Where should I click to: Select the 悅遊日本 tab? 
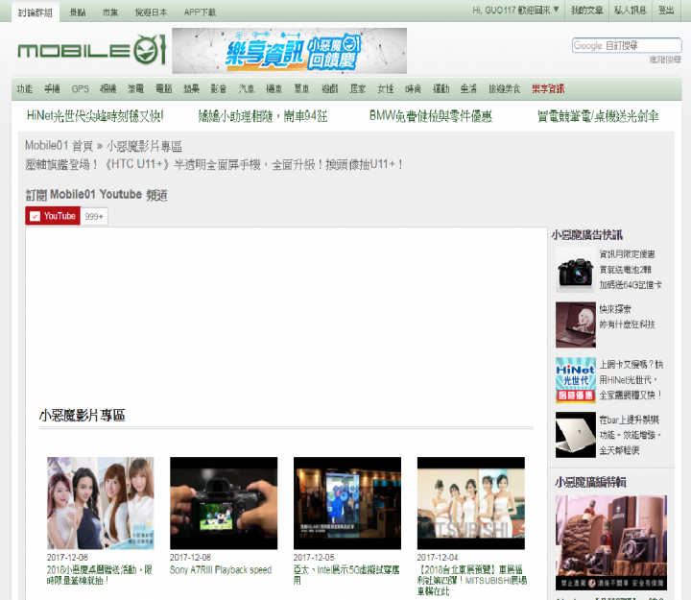pos(152,12)
